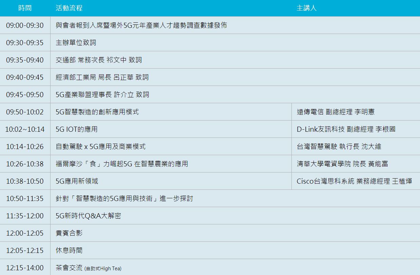
Task: Click 5G智慧製造的創新應用模式 session title
Action: 97,112
